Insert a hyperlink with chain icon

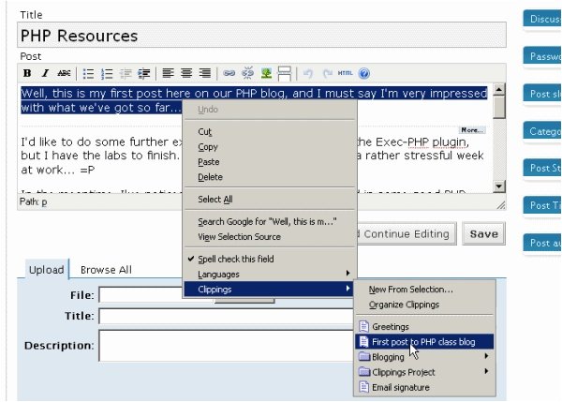(x=229, y=73)
